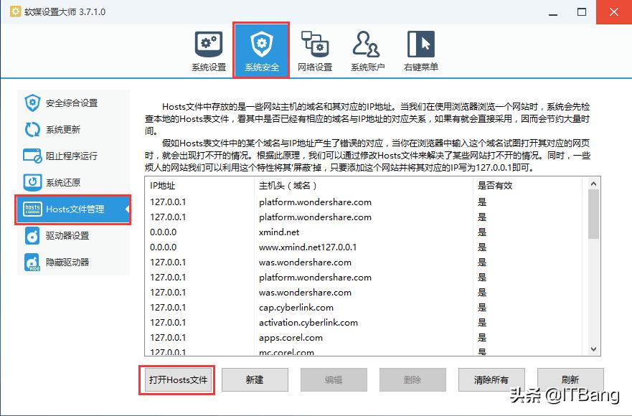Screen dimensions: 632x416
Task: Click the scrollbar down arrow
Action: pyautogui.click(x=593, y=349)
